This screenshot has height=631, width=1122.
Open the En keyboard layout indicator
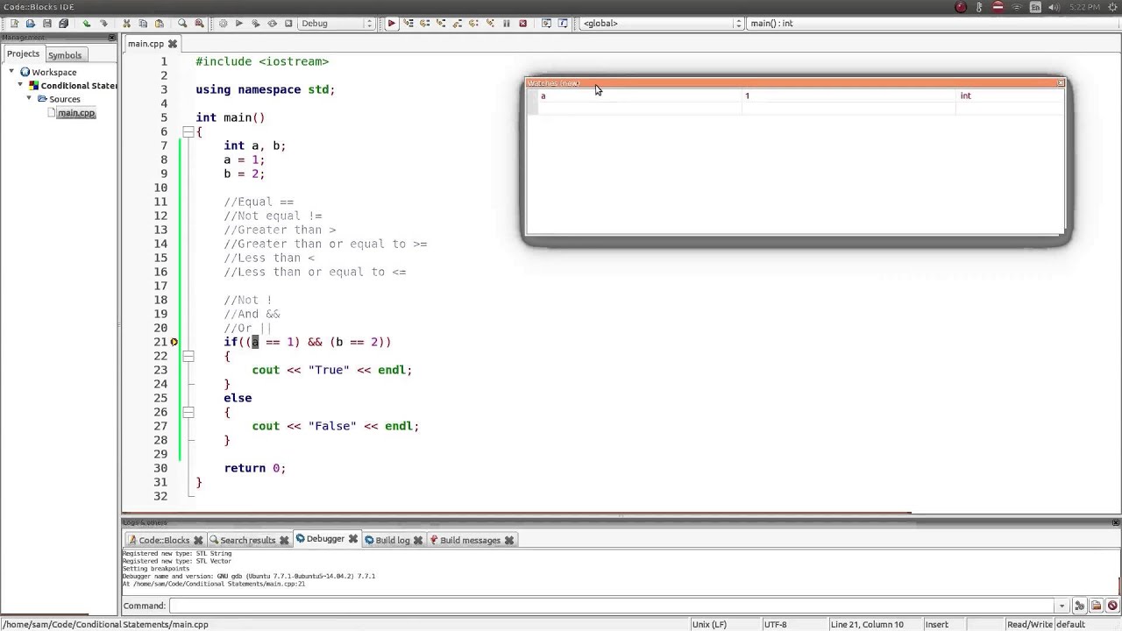1036,7
